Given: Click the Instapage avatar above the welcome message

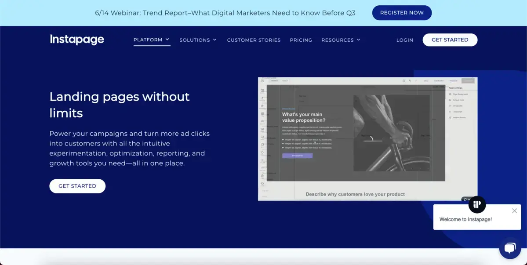Looking at the screenshot, I should pyautogui.click(x=477, y=204).
